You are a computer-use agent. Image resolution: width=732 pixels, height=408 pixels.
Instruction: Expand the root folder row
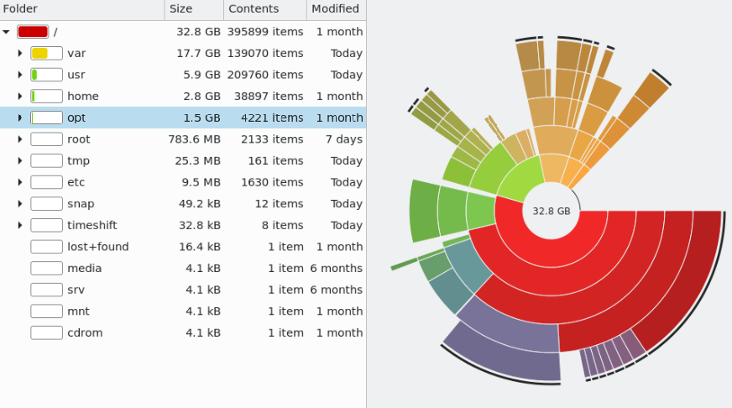20,139
